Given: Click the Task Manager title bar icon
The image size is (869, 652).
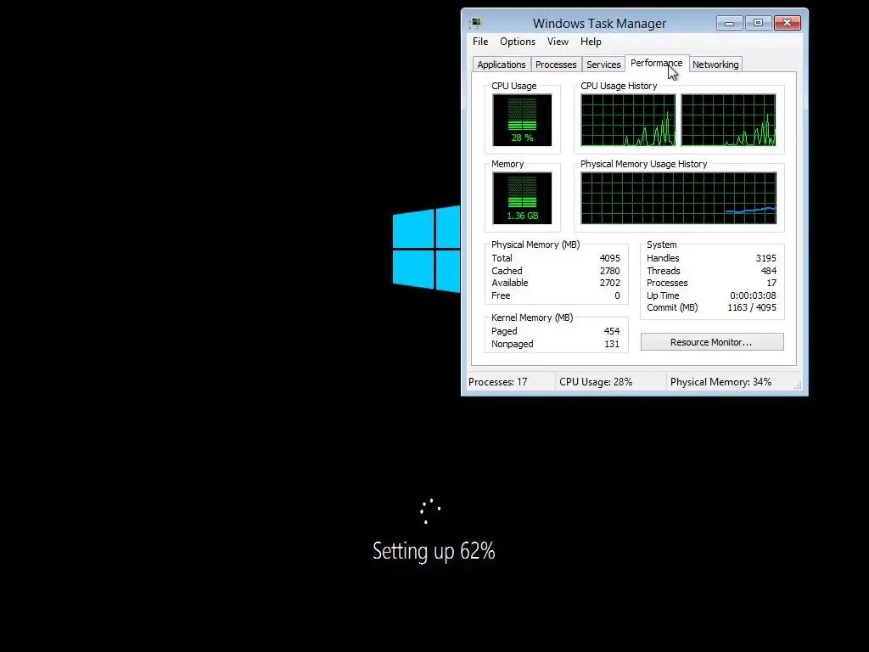Looking at the screenshot, I should coord(475,23).
